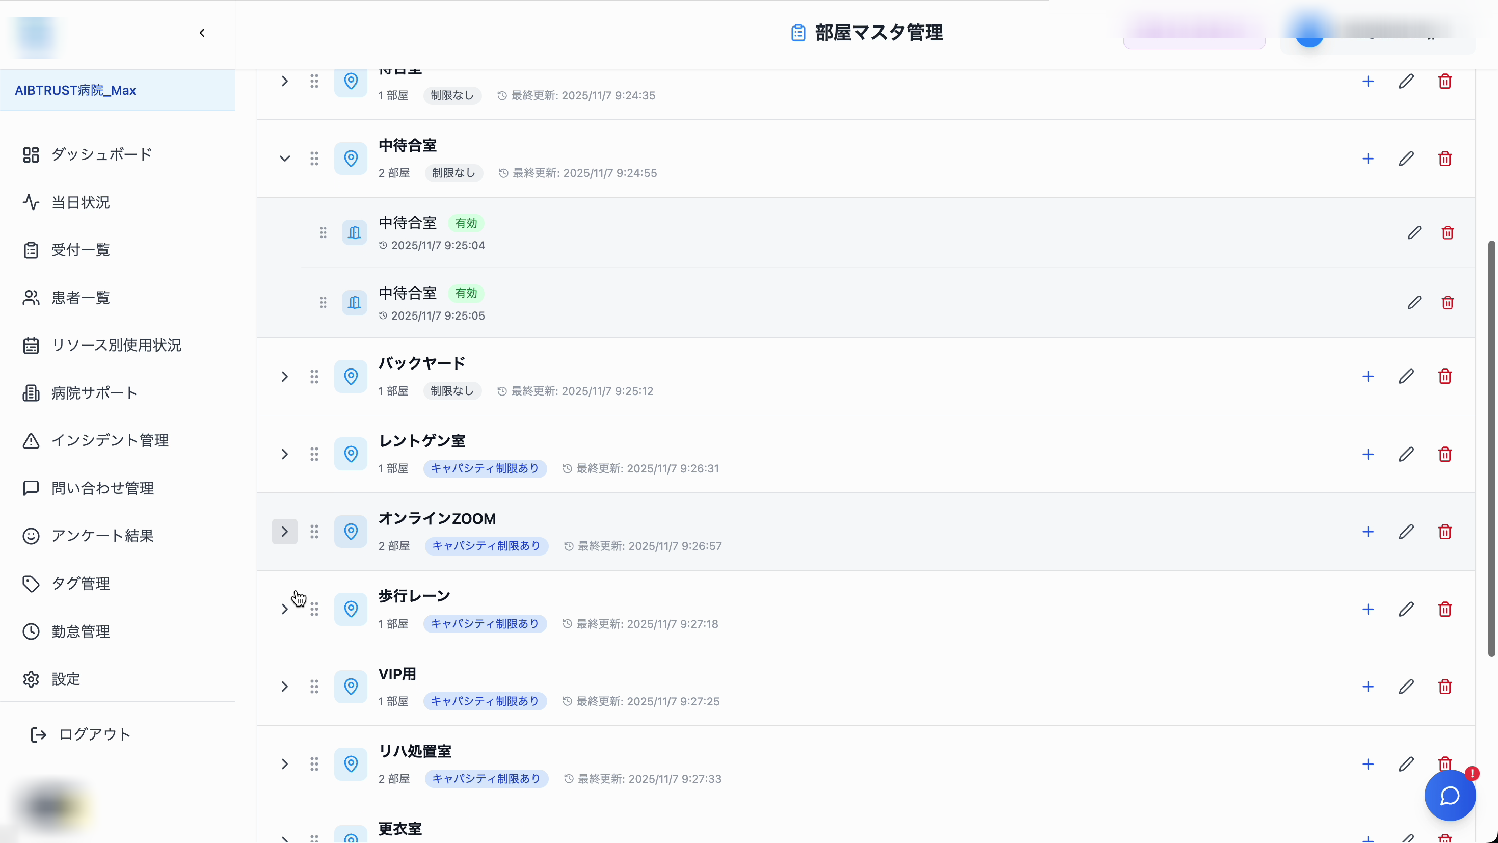Delete バックヤード using the trash icon
The width and height of the screenshot is (1498, 843).
(1445, 377)
